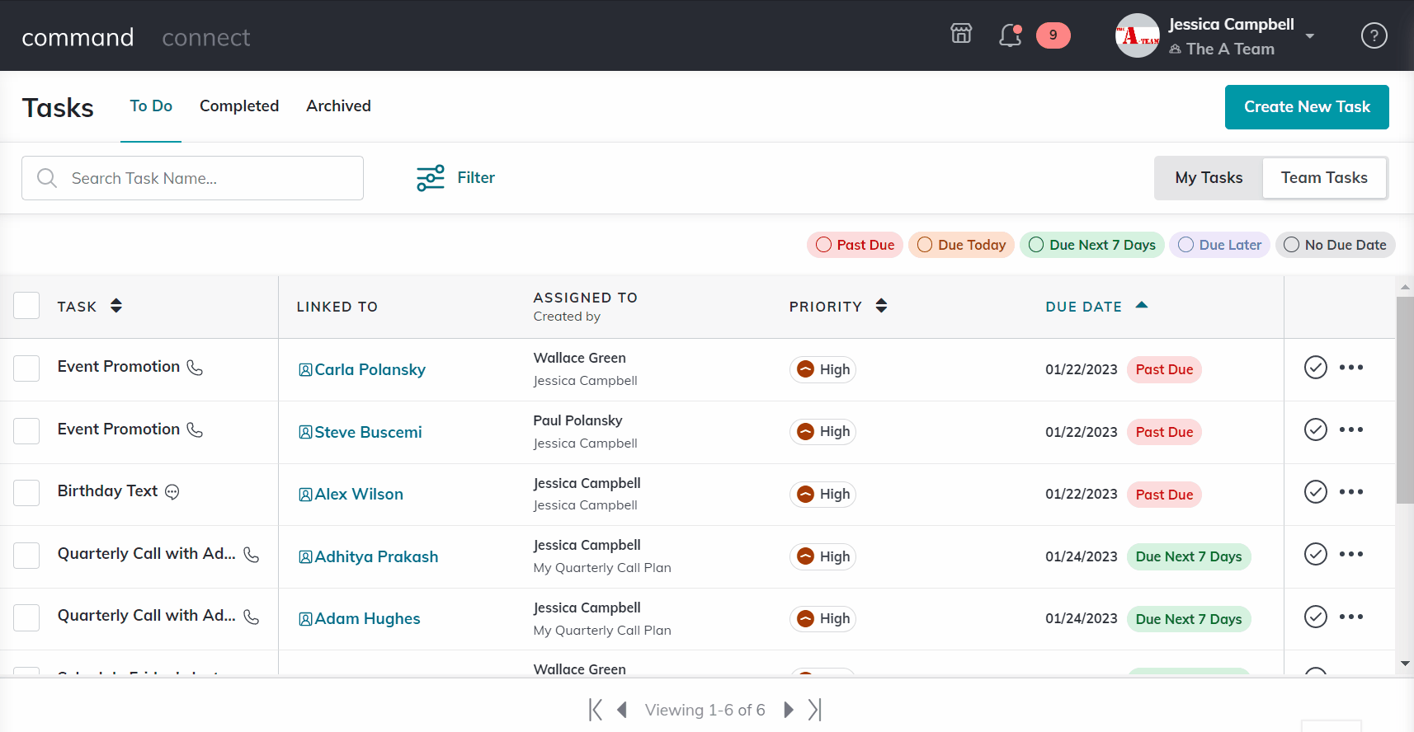Click the Filter sliders icon
Screen dimensions: 1414x732
[x=430, y=177]
